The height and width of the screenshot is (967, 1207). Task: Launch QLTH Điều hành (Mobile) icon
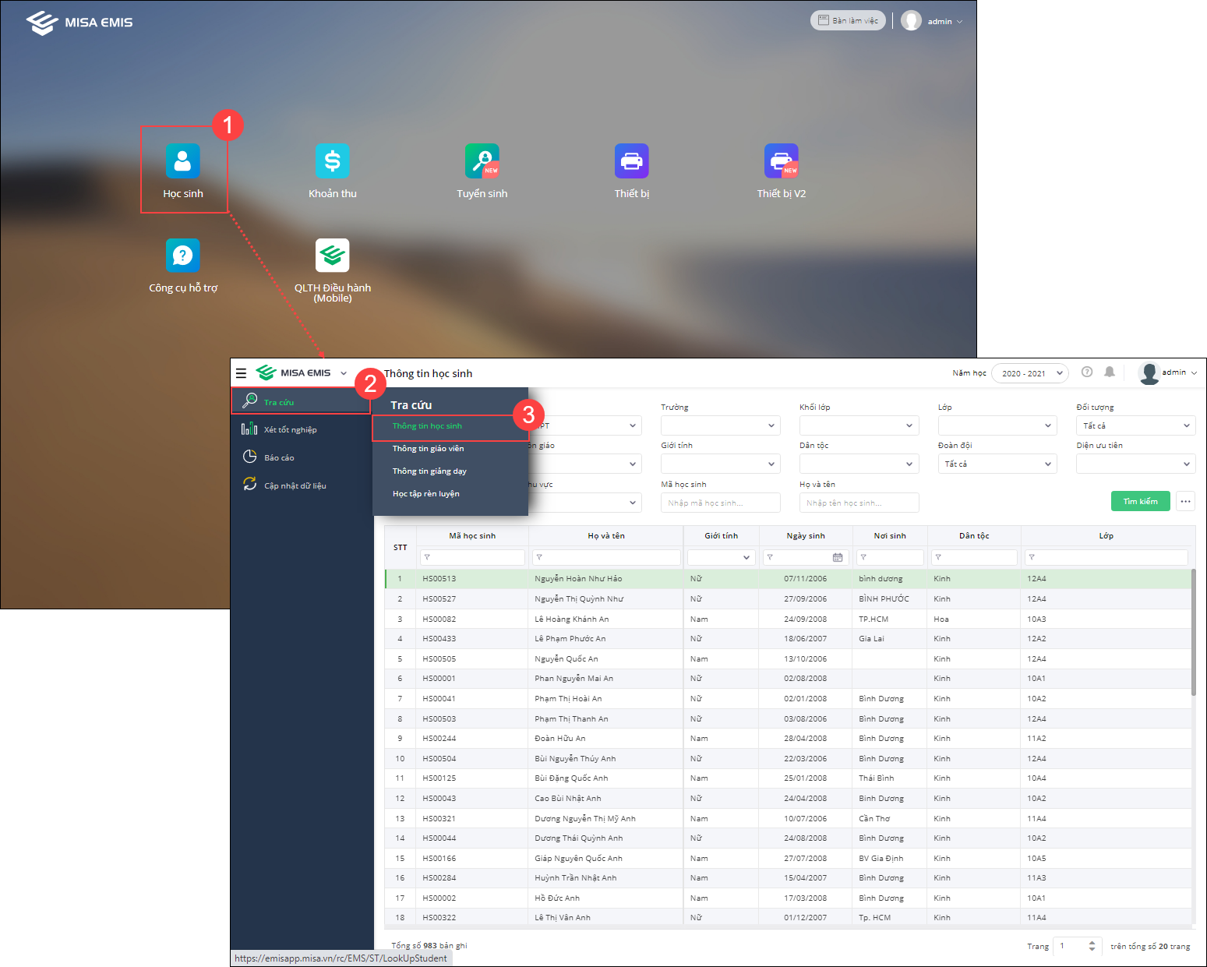(333, 256)
